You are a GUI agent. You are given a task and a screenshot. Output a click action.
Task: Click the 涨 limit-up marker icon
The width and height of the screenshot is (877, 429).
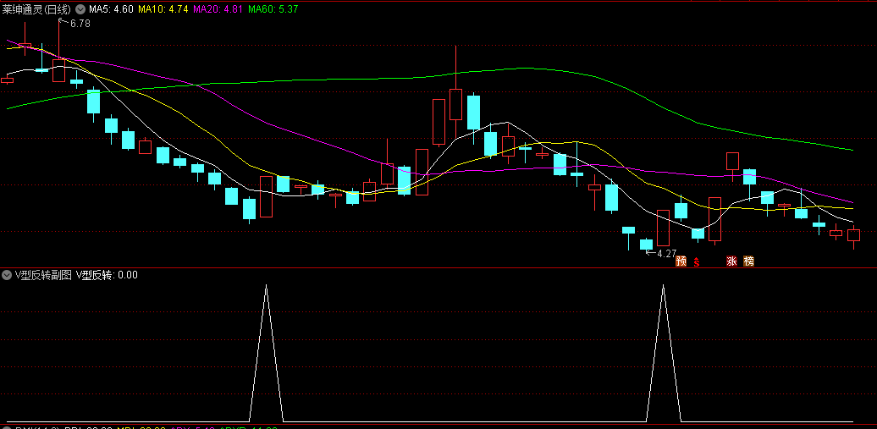point(731,261)
